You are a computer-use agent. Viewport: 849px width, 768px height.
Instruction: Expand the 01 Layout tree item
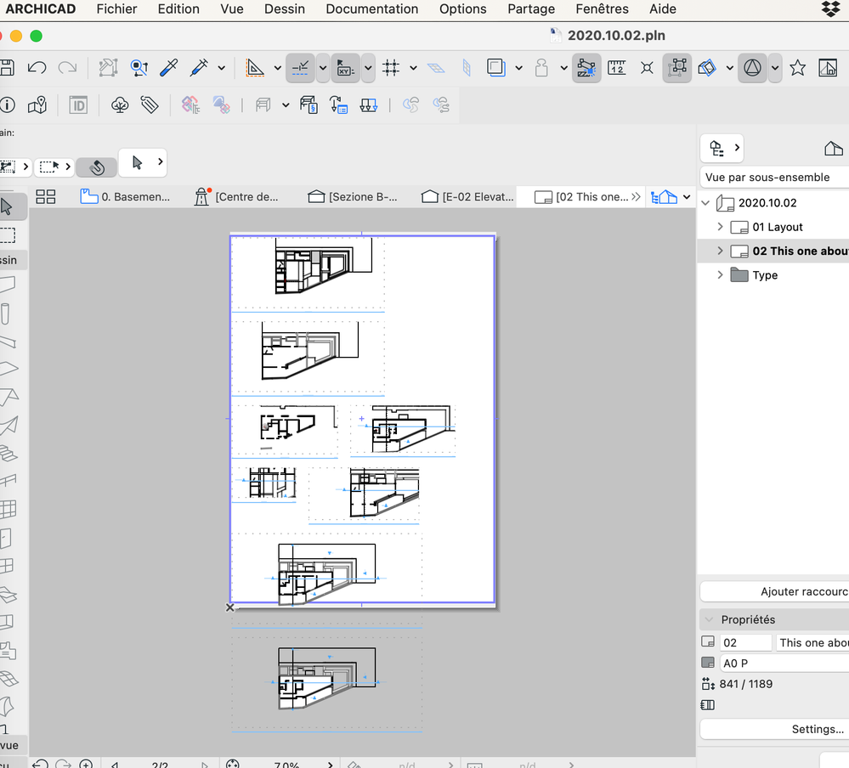721,227
